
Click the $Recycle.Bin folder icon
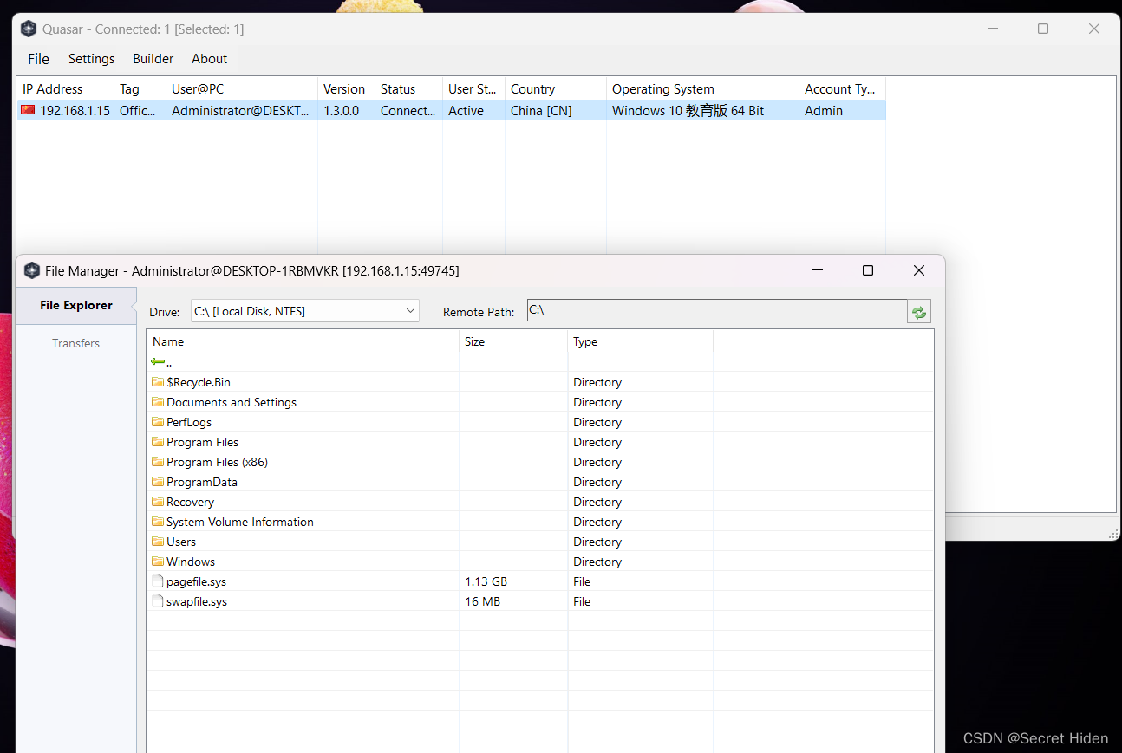[158, 382]
